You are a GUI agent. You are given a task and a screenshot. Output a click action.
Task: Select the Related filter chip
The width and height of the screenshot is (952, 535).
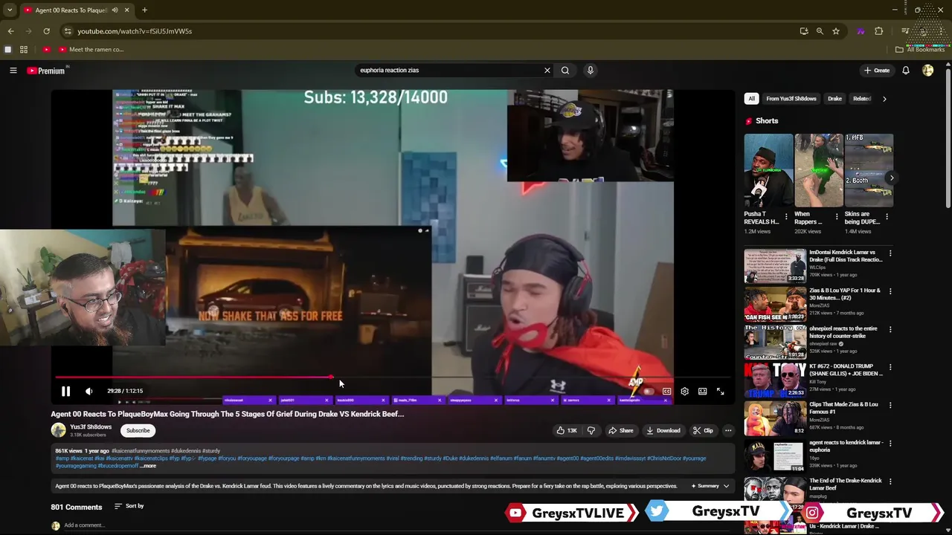coord(862,99)
